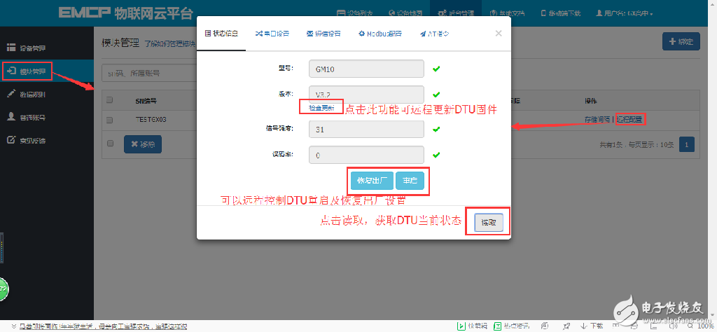Toggle the checkbox beside the 移除 button

pos(110,143)
